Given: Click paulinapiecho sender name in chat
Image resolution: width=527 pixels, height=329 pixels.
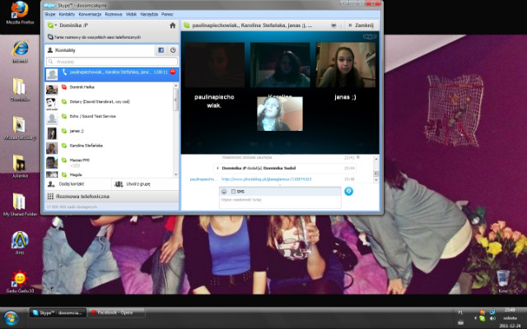Looking at the screenshot, I should pos(203,179).
